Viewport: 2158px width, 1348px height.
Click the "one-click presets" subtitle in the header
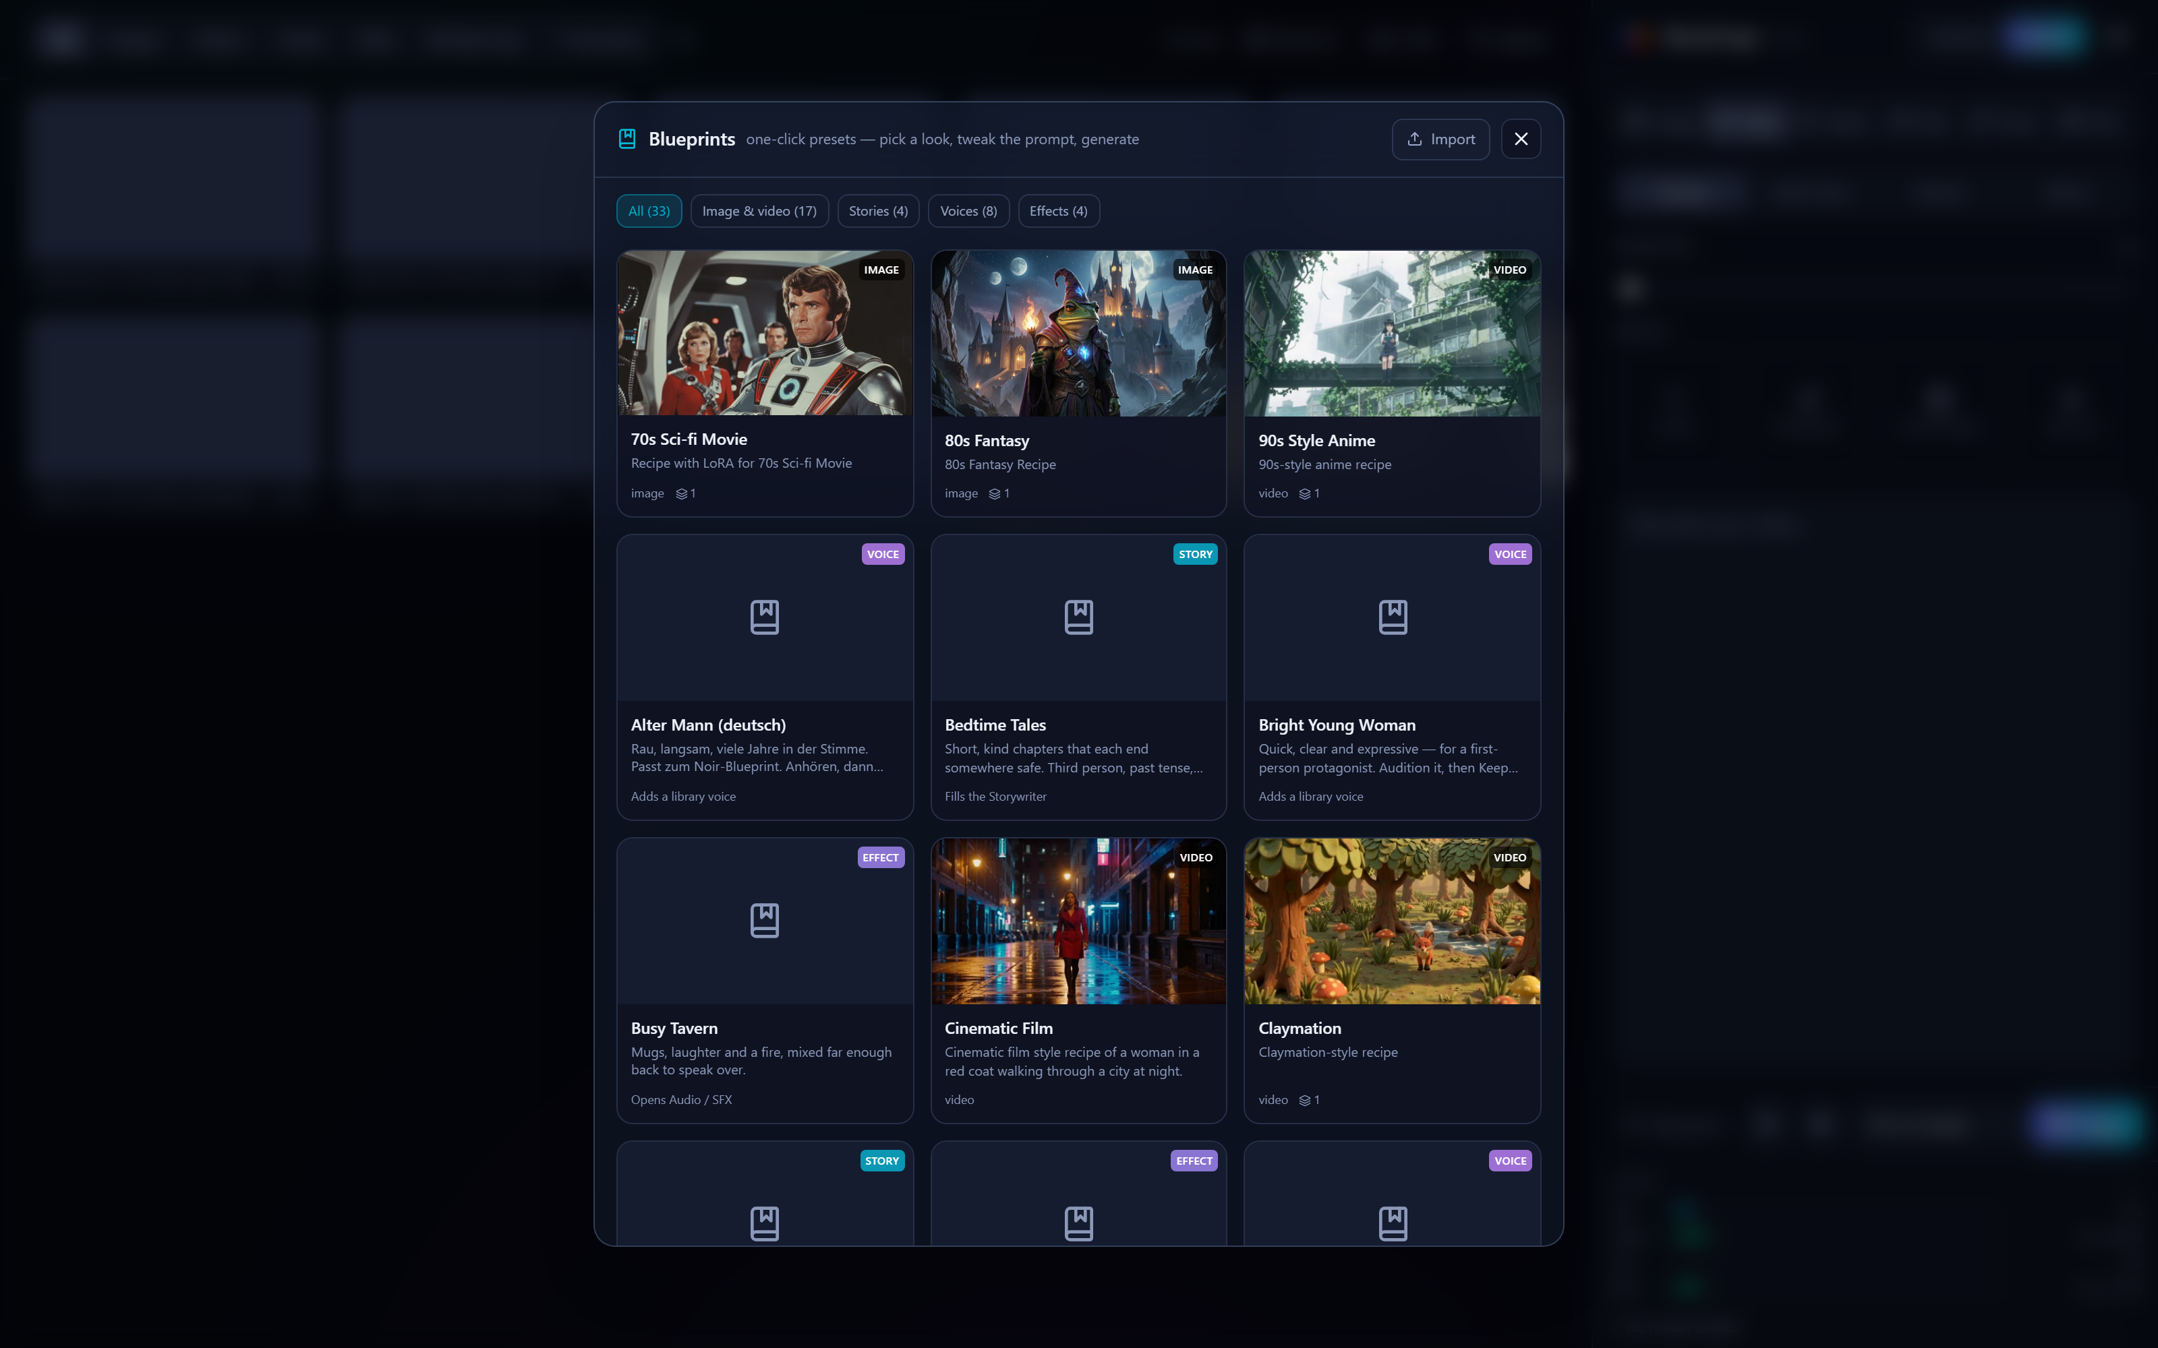(941, 140)
